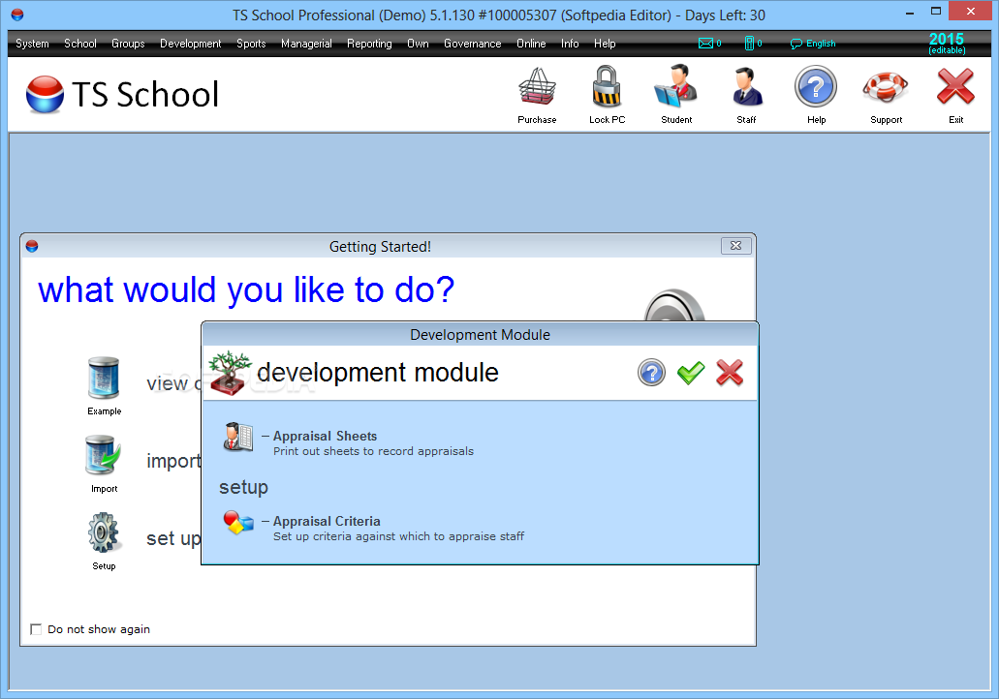Click the Help question-mark toolbar icon
999x699 pixels.
[x=816, y=86]
